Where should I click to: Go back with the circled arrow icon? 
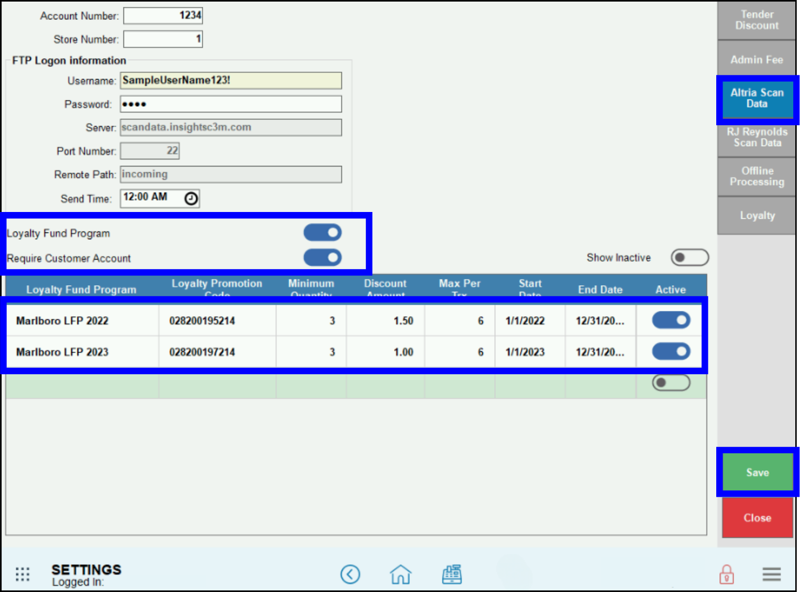coord(350,574)
